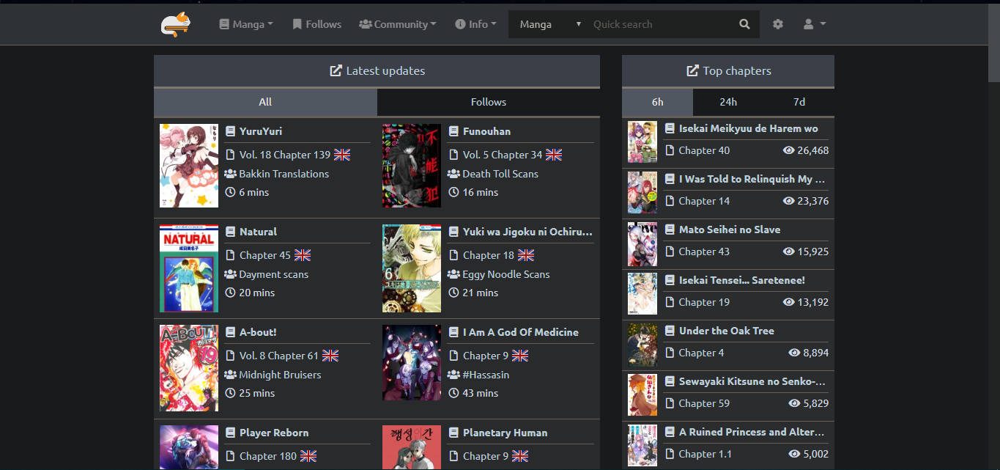This screenshot has width=1000, height=470.
Task: Click the MangaDex cat logo
Action: [x=175, y=24]
